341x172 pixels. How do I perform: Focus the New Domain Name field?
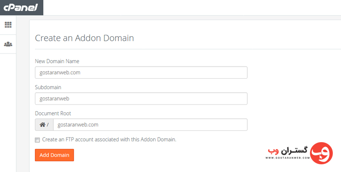[x=141, y=72]
